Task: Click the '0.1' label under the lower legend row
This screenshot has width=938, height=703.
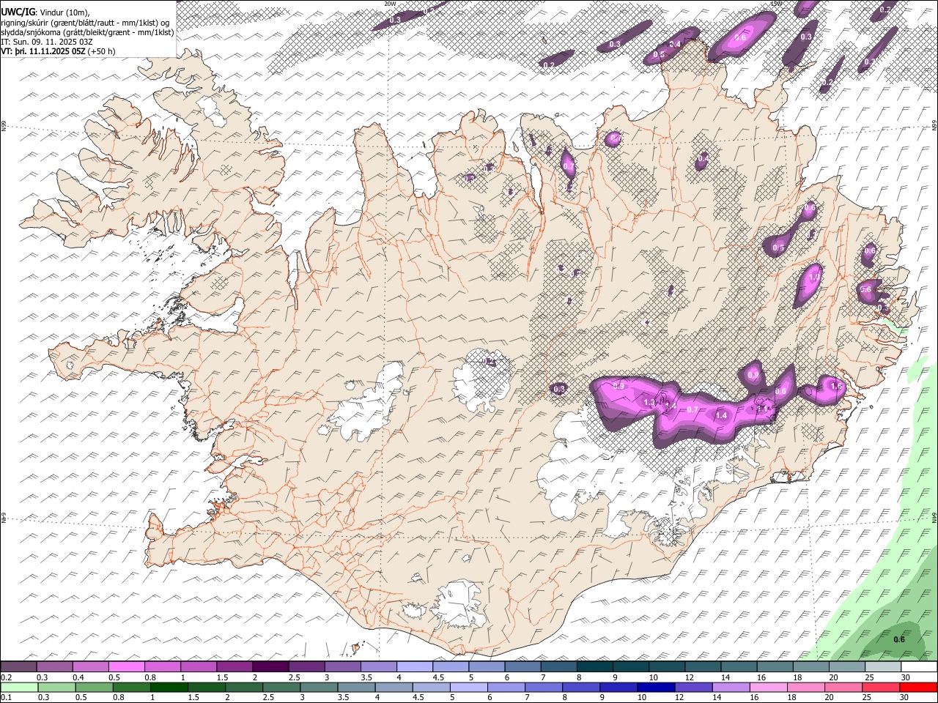Action: (7, 697)
